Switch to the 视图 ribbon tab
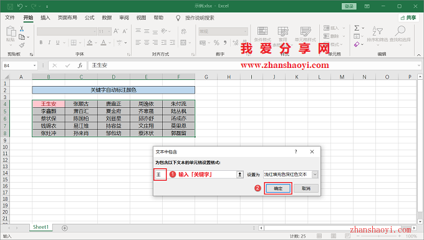424x240 pixels. pos(141,17)
